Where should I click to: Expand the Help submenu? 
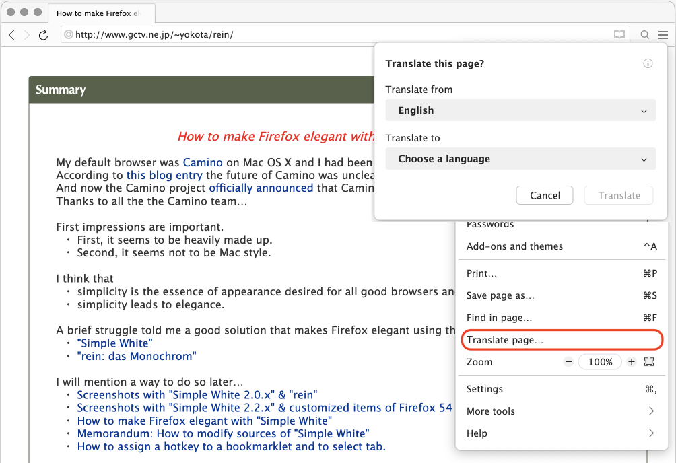[x=560, y=433]
